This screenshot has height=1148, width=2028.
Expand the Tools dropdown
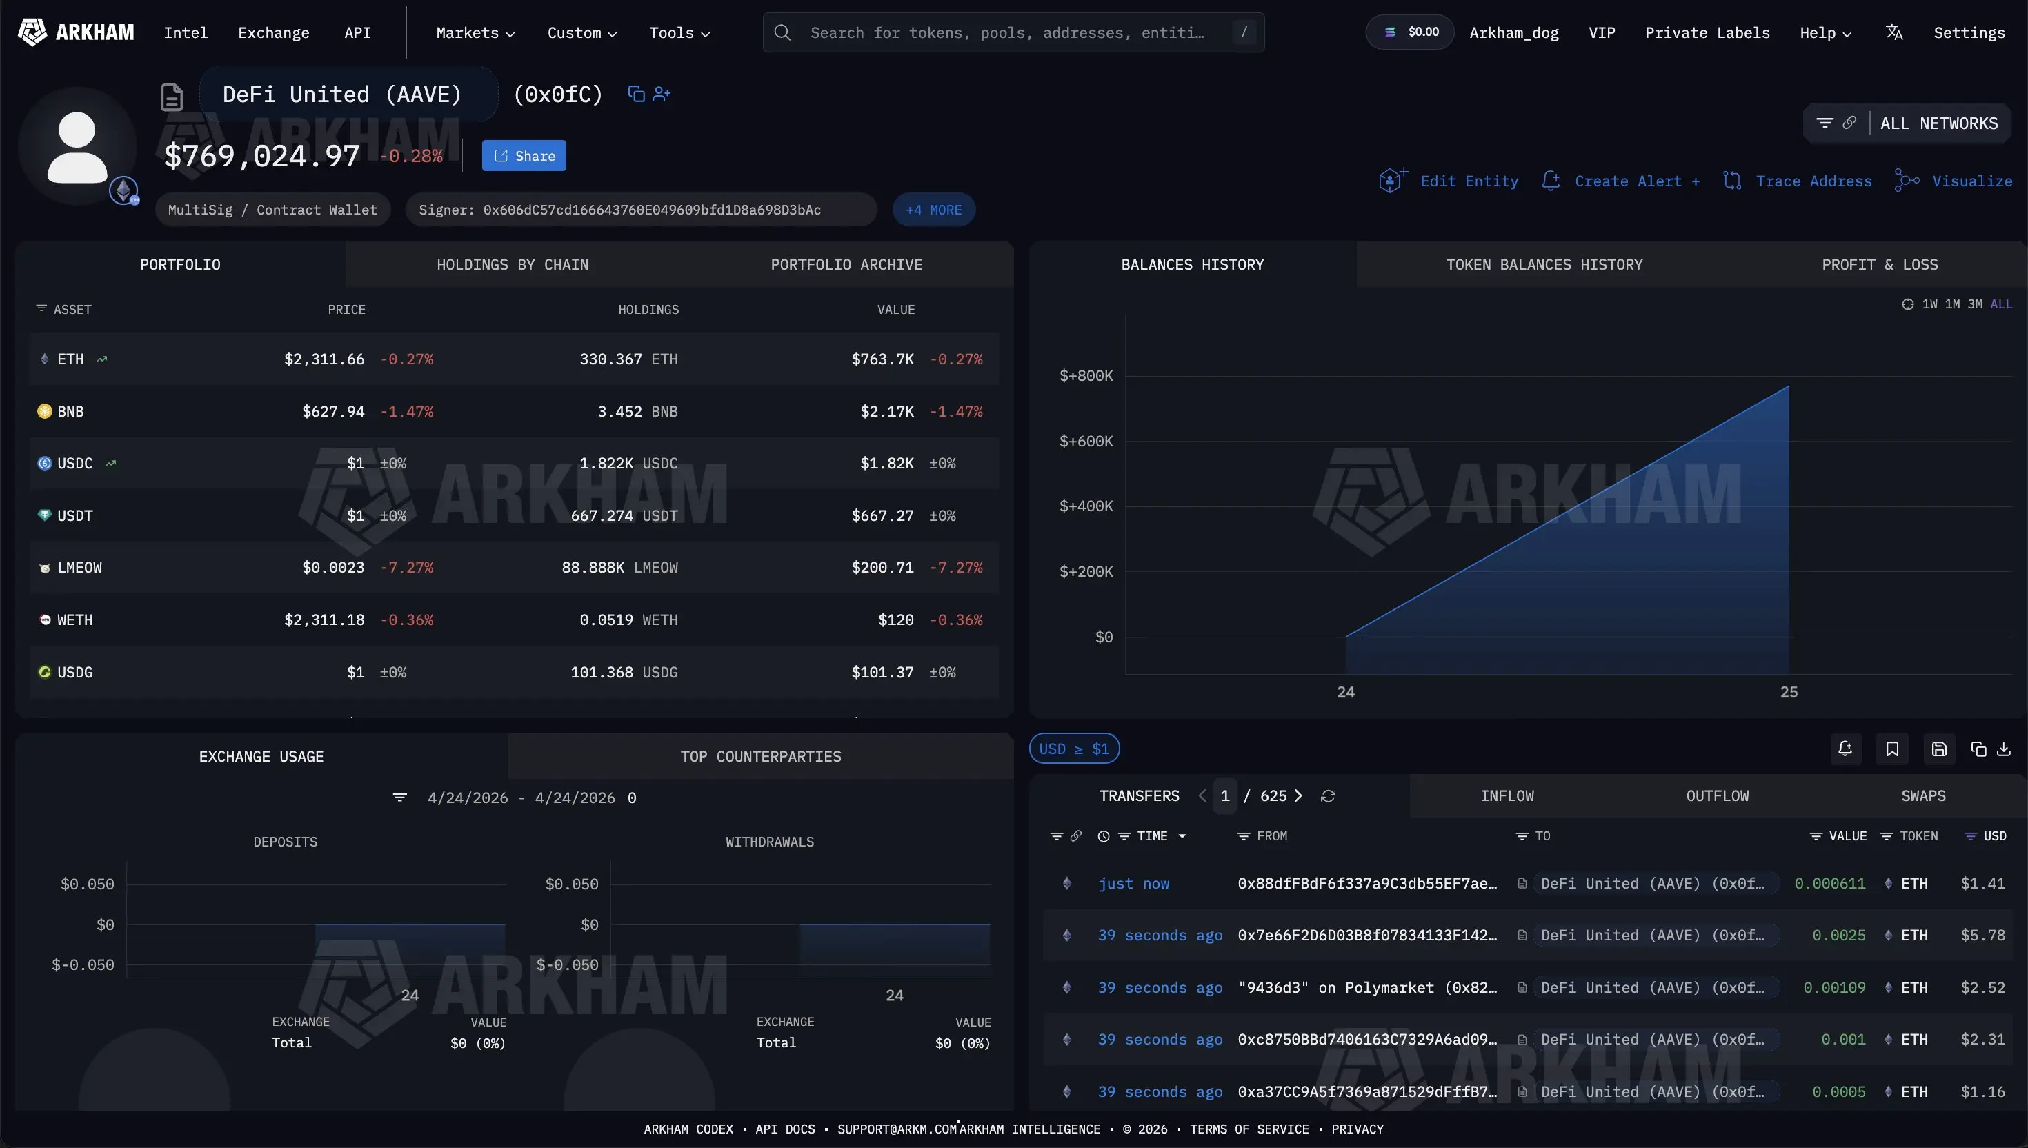coord(679,32)
